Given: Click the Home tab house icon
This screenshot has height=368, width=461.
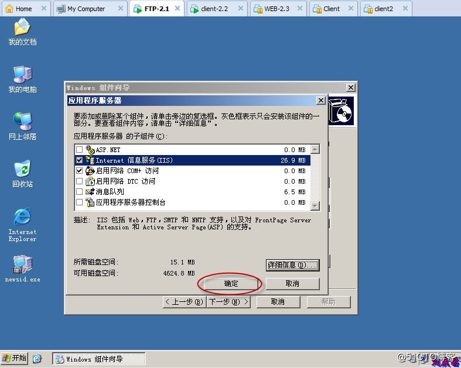Looking at the screenshot, I should [x=9, y=9].
